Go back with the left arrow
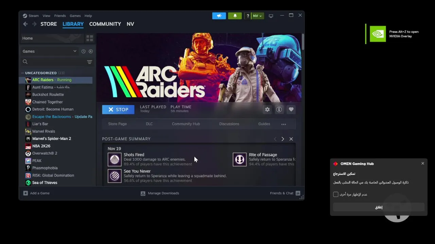Screen dimensions: 435x244 25,24
